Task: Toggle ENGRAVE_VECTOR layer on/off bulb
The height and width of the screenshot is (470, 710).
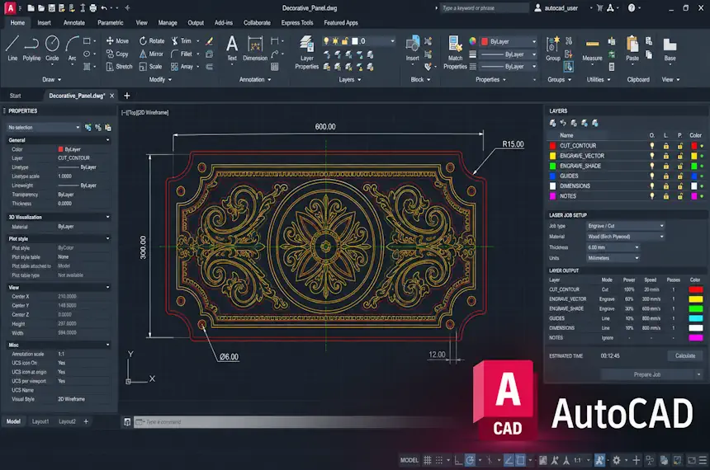Action: [652, 156]
